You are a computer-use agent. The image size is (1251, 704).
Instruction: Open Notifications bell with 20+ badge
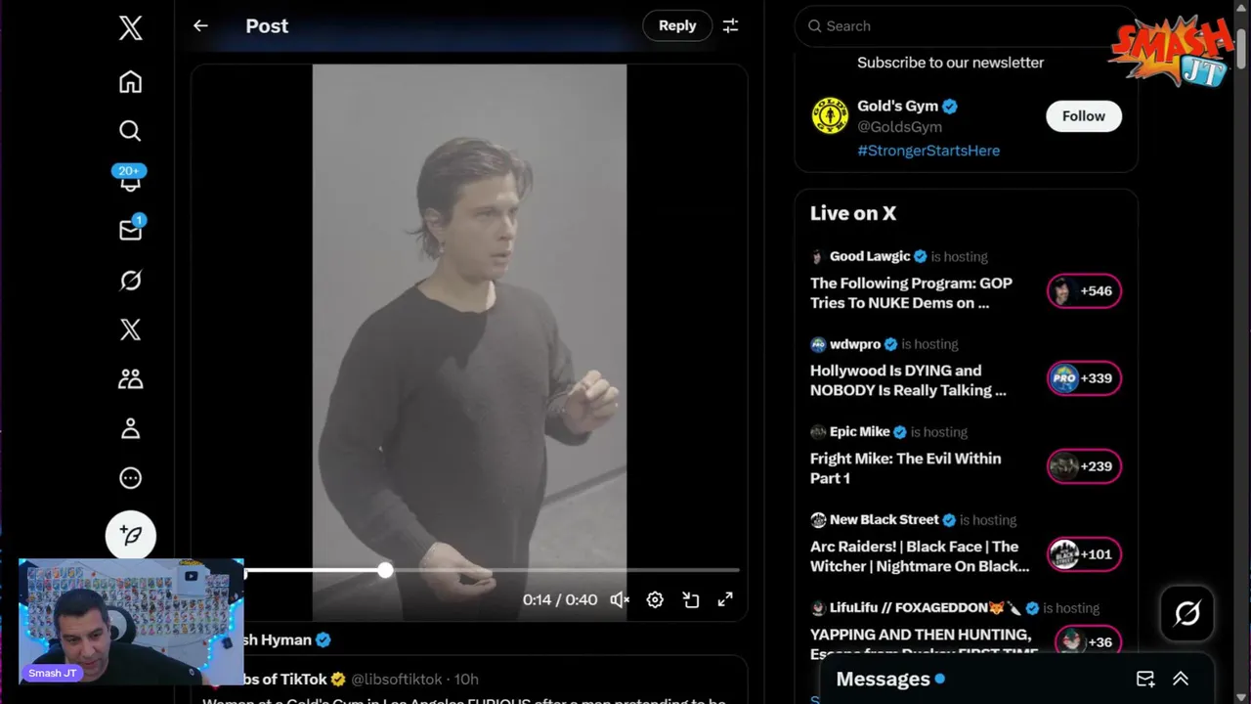click(x=130, y=180)
